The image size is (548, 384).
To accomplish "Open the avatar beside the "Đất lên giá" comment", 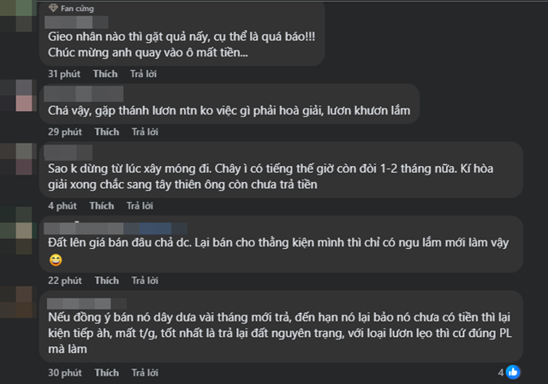I will click(19, 227).
